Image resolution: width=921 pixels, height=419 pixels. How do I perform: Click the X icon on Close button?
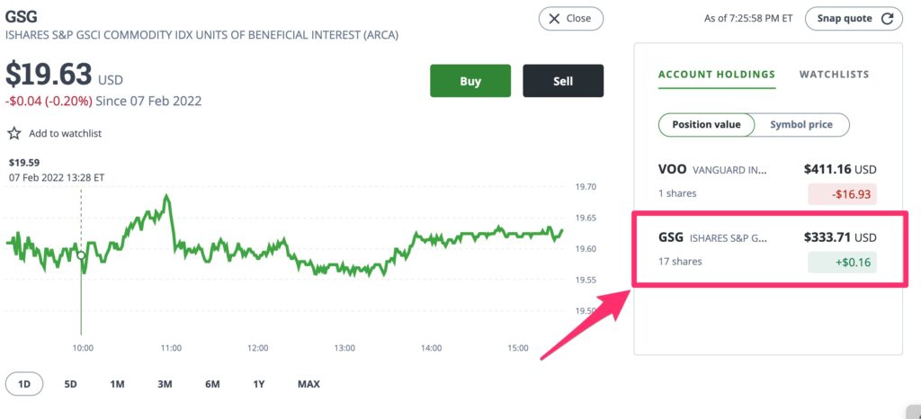tap(554, 19)
